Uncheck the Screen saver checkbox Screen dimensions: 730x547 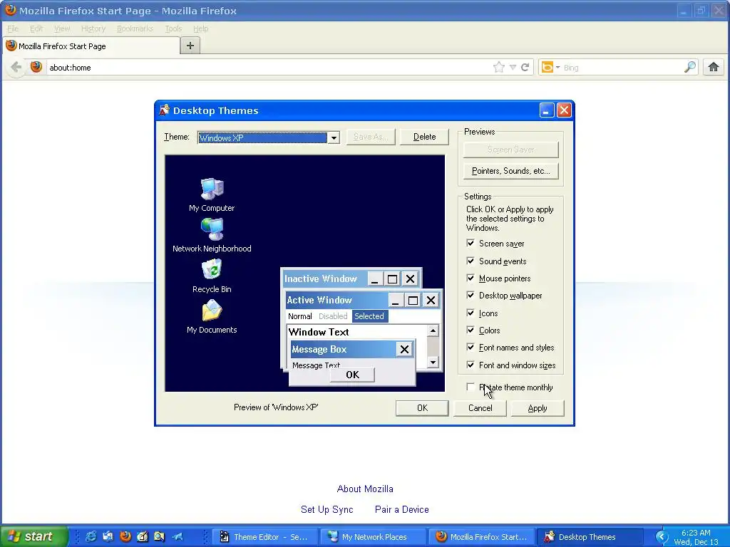[x=471, y=244]
